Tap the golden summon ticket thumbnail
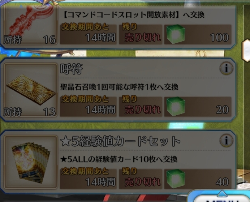The height and width of the screenshot is (202, 250). (31, 90)
